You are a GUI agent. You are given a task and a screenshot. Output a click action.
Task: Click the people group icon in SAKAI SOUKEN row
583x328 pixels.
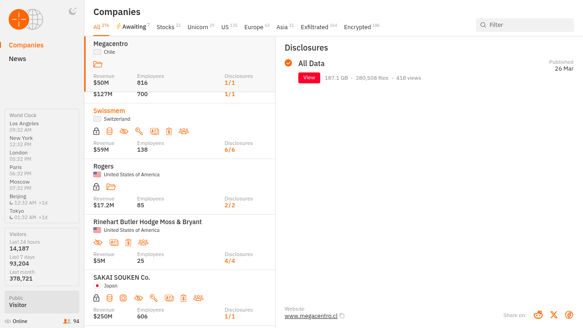[198, 298]
